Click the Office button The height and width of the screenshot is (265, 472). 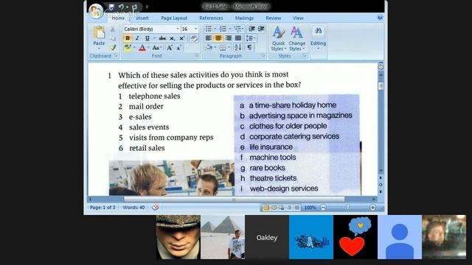(x=96, y=12)
